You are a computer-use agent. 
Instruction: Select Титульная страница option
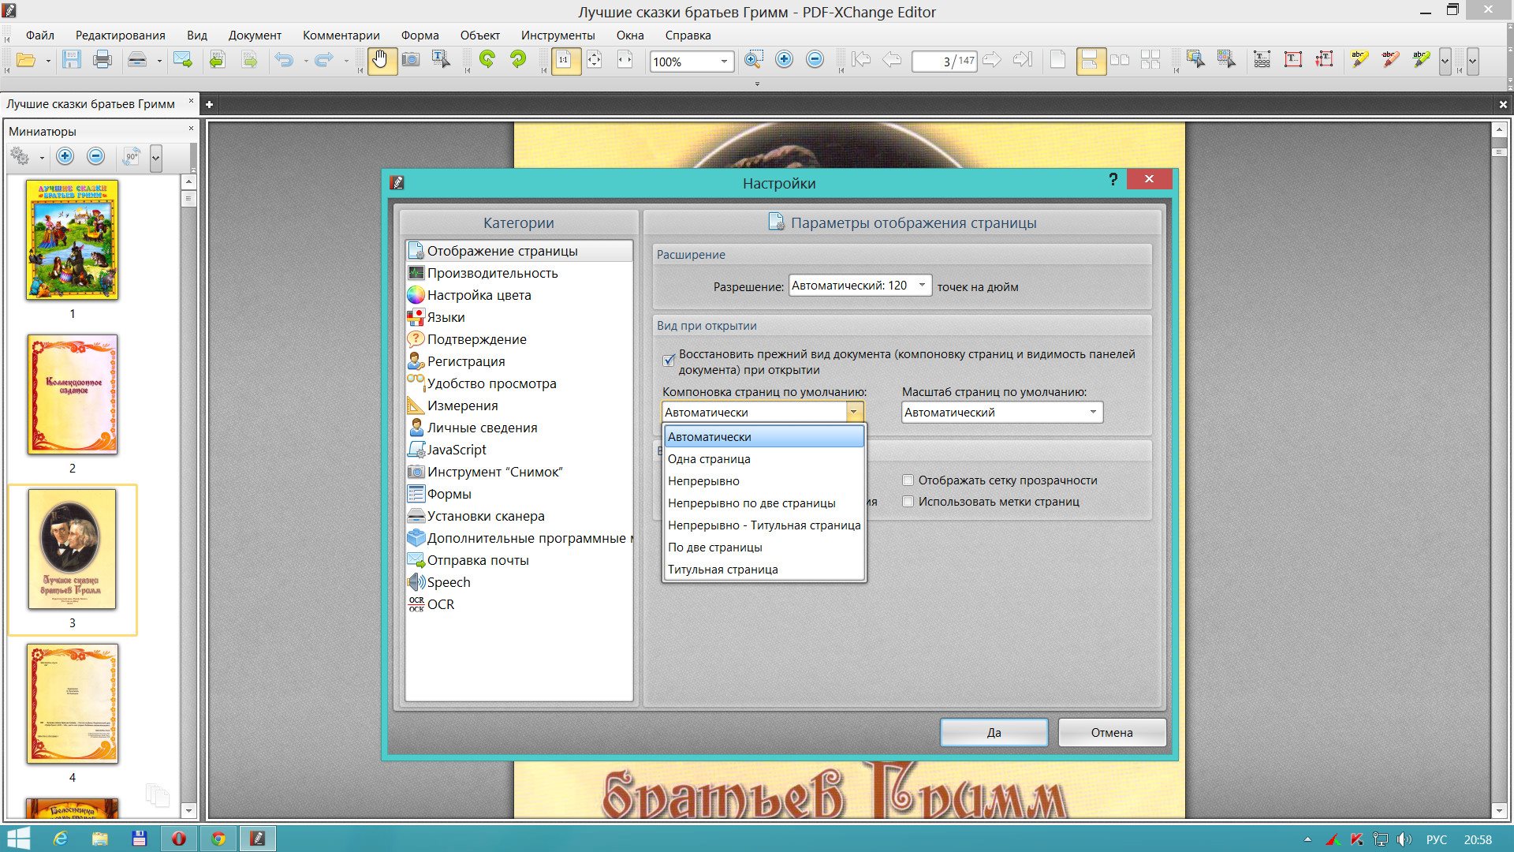(x=764, y=569)
